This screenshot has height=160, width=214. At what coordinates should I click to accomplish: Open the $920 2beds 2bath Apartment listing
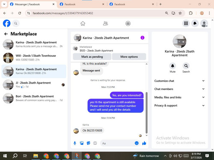[96, 50]
